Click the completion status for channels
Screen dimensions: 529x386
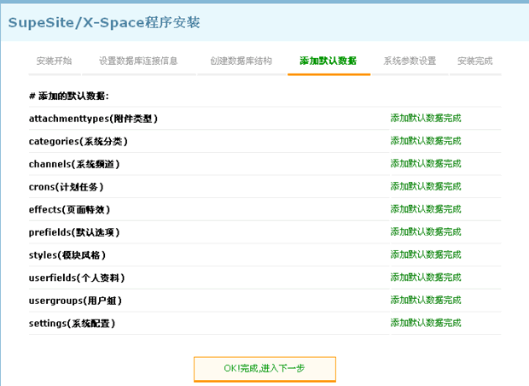pos(426,163)
